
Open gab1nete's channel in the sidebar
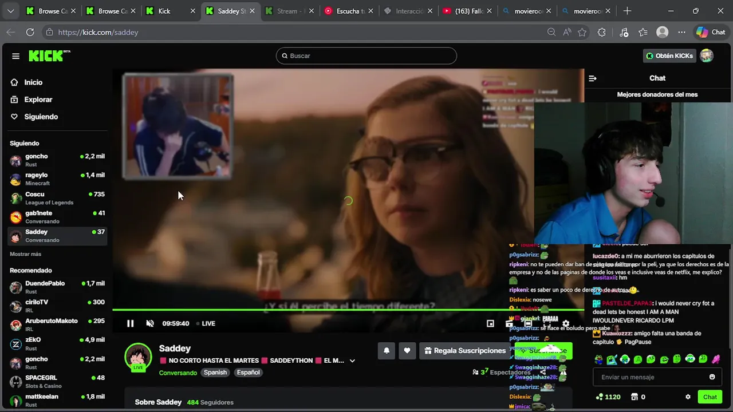(x=57, y=217)
